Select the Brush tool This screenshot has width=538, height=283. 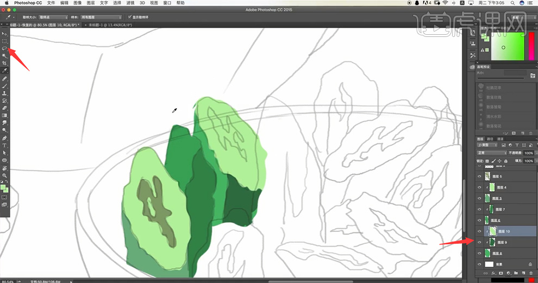(4, 86)
